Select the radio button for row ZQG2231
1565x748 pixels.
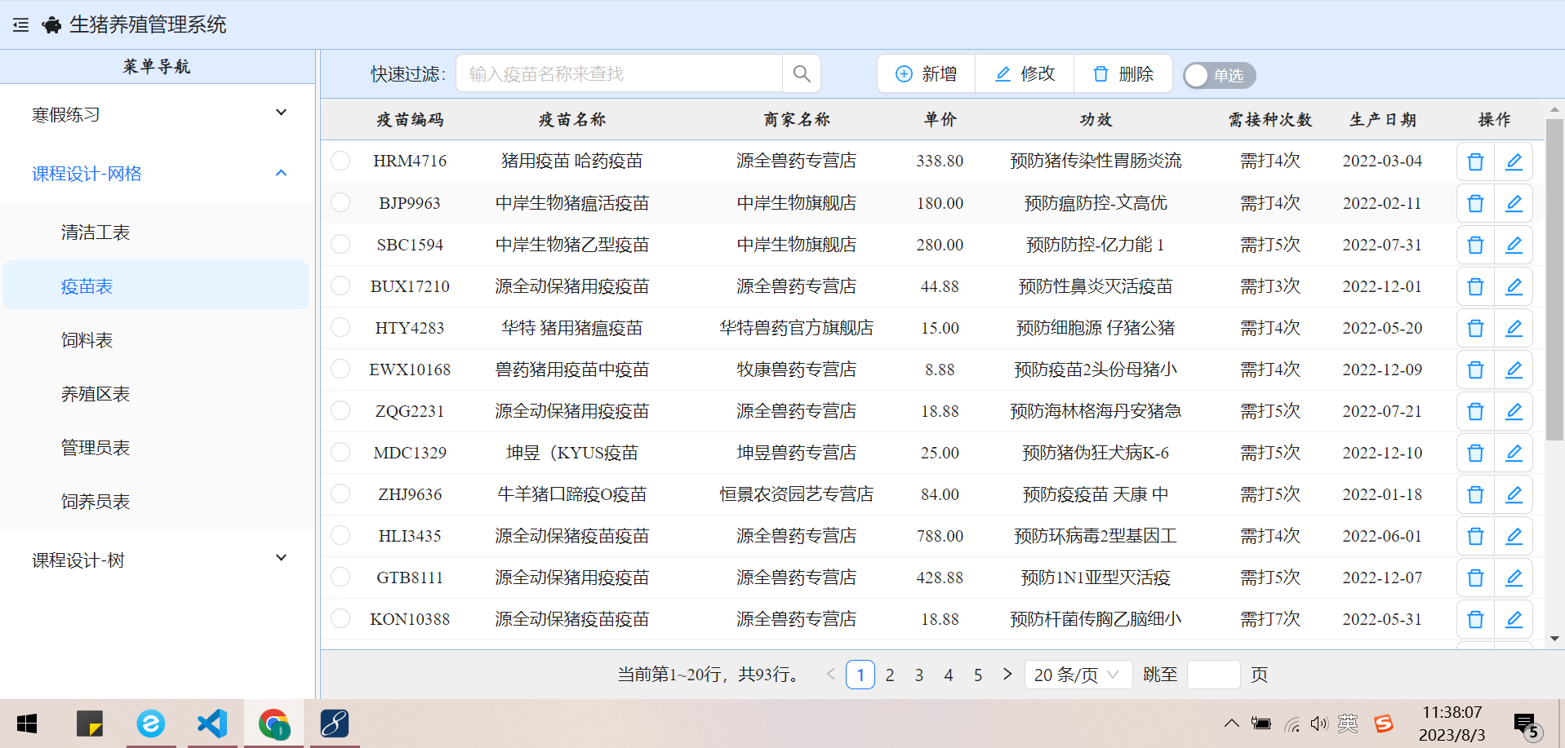point(340,410)
